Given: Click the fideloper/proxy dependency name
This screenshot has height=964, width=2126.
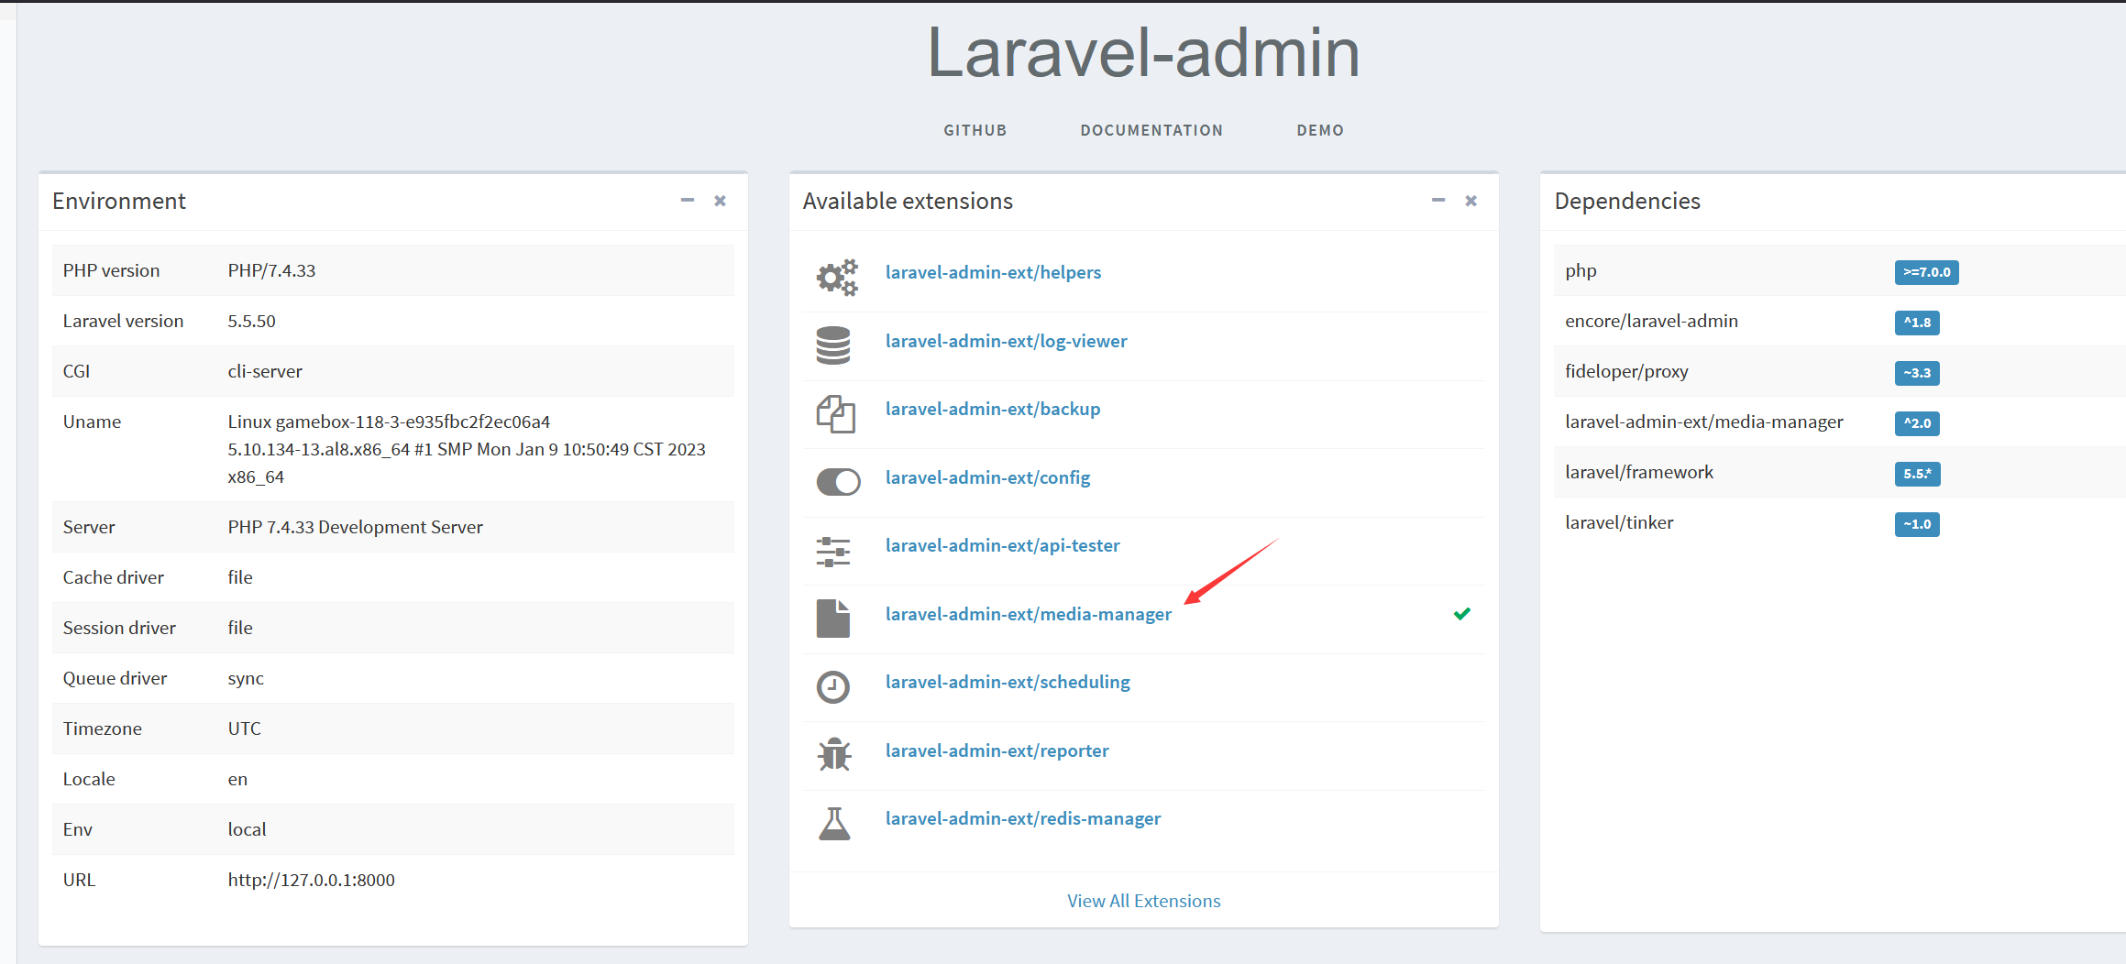Looking at the screenshot, I should 1626,371.
